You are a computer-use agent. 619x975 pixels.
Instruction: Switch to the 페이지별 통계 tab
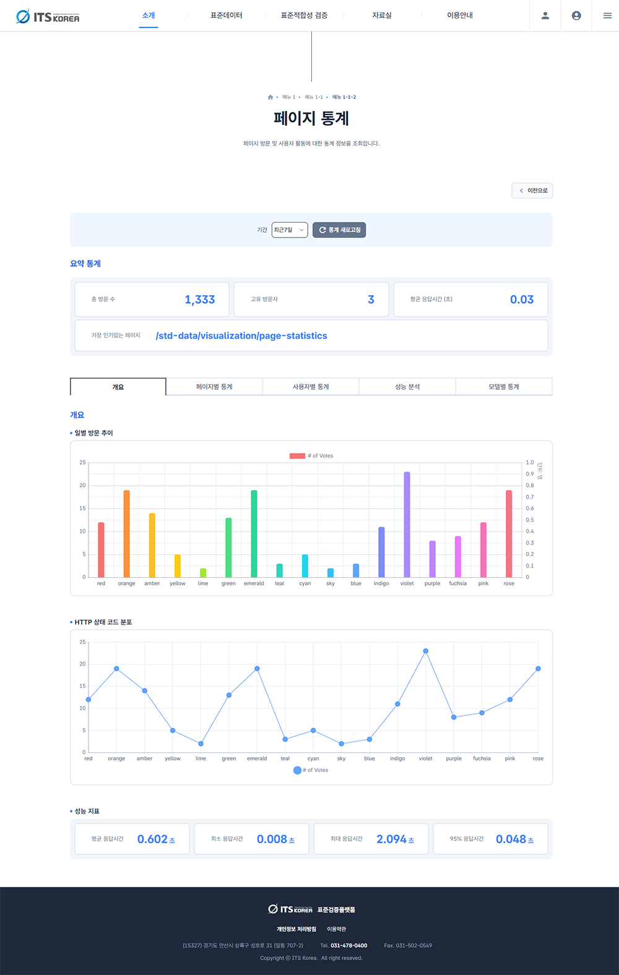[x=214, y=387]
